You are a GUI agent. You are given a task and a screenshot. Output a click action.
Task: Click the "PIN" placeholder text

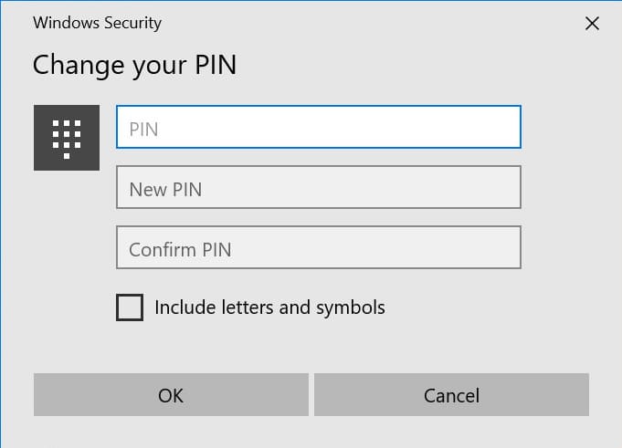pyautogui.click(x=144, y=129)
